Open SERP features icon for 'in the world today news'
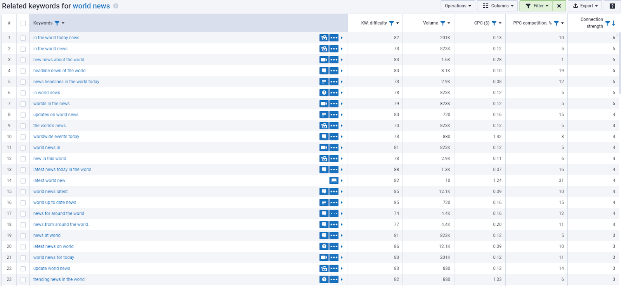 coord(324,38)
